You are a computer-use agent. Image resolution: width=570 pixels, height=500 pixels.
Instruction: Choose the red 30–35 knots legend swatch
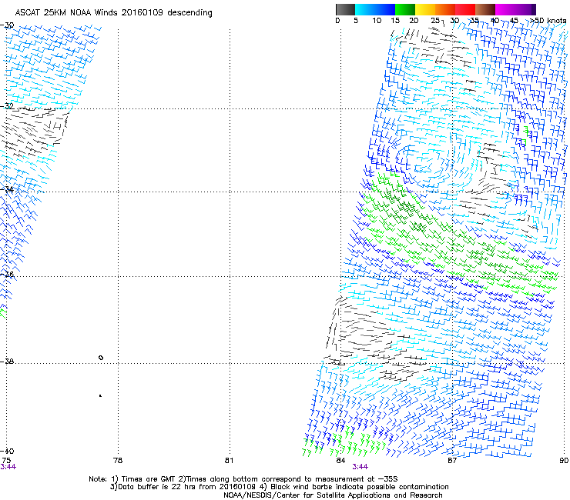tap(465, 9)
